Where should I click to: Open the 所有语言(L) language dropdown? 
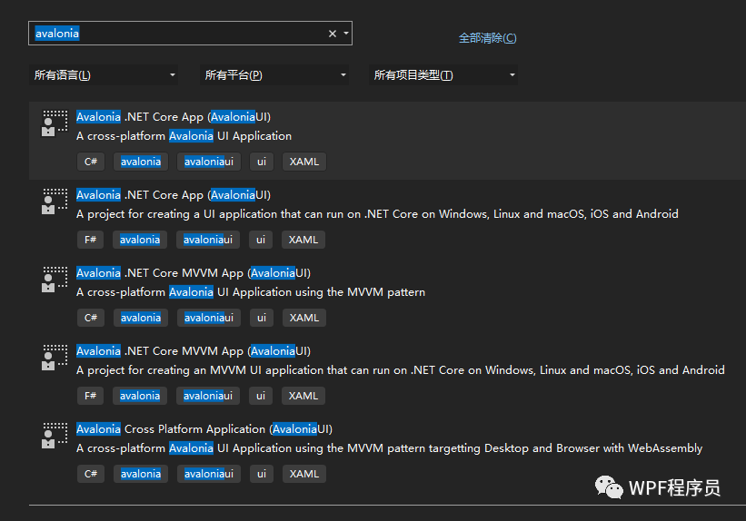(x=104, y=75)
